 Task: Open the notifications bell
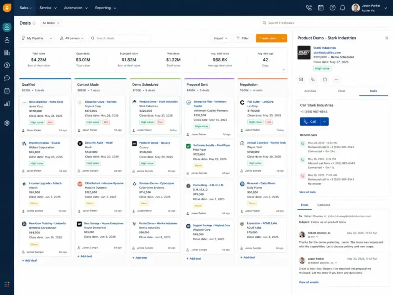click(x=343, y=8)
